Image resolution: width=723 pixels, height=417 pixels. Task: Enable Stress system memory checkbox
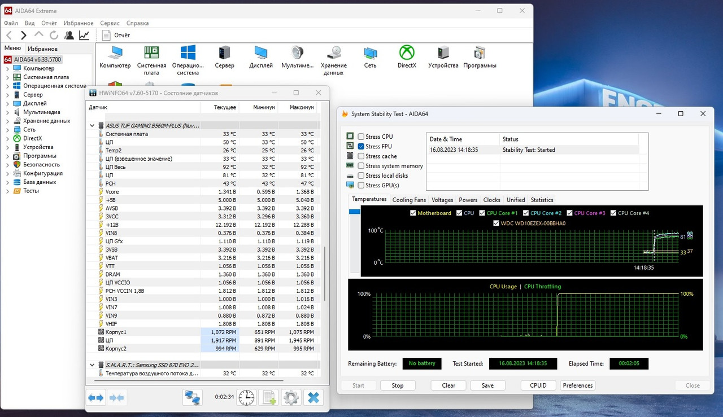[x=361, y=166]
